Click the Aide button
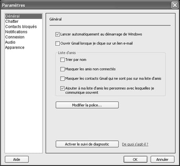This screenshot has width=180, height=166. 17,159
